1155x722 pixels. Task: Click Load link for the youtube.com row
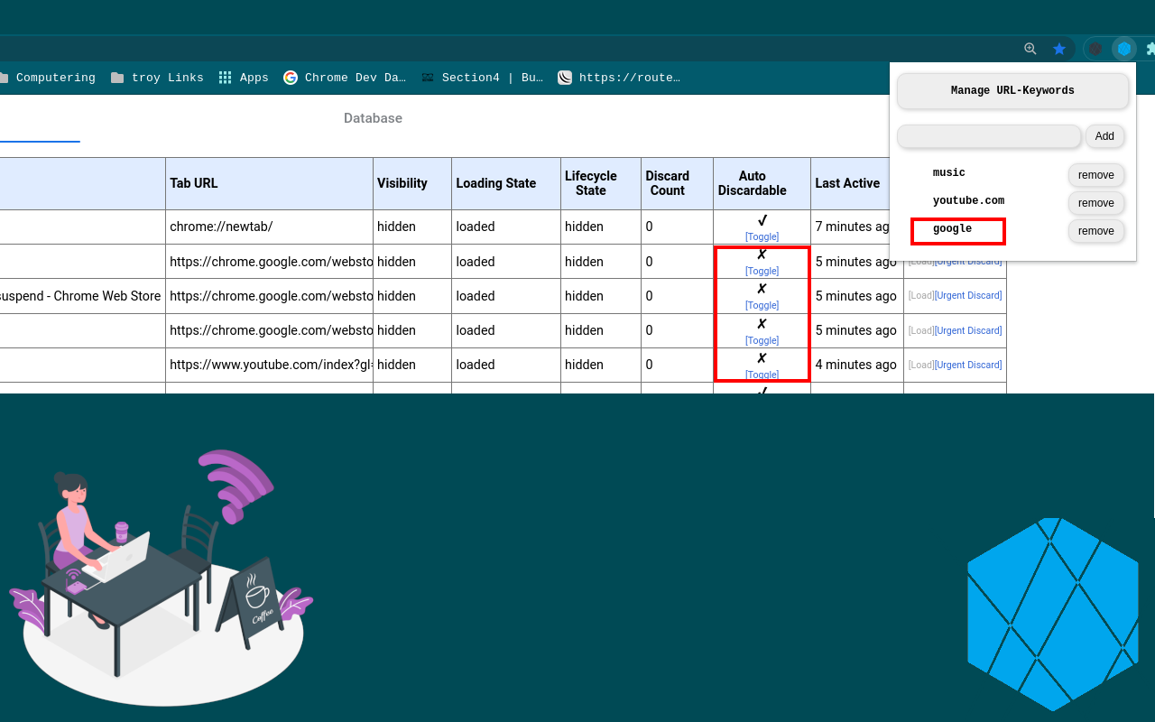921,365
